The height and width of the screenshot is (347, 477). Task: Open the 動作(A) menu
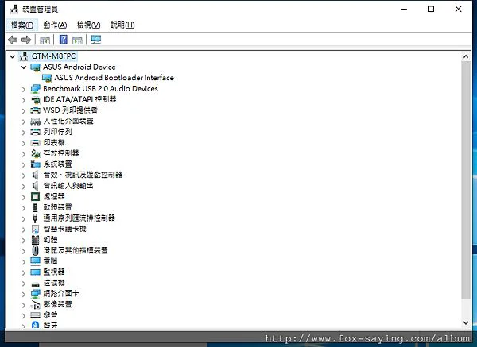tap(55, 25)
